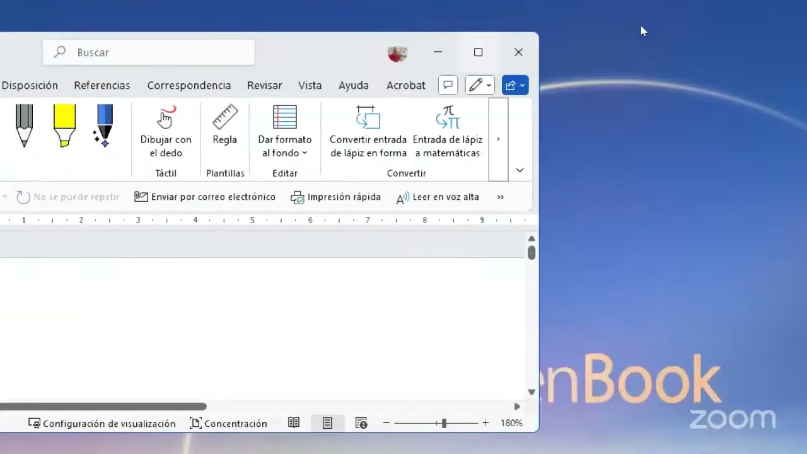Zoom out with the minus button

pyautogui.click(x=386, y=423)
